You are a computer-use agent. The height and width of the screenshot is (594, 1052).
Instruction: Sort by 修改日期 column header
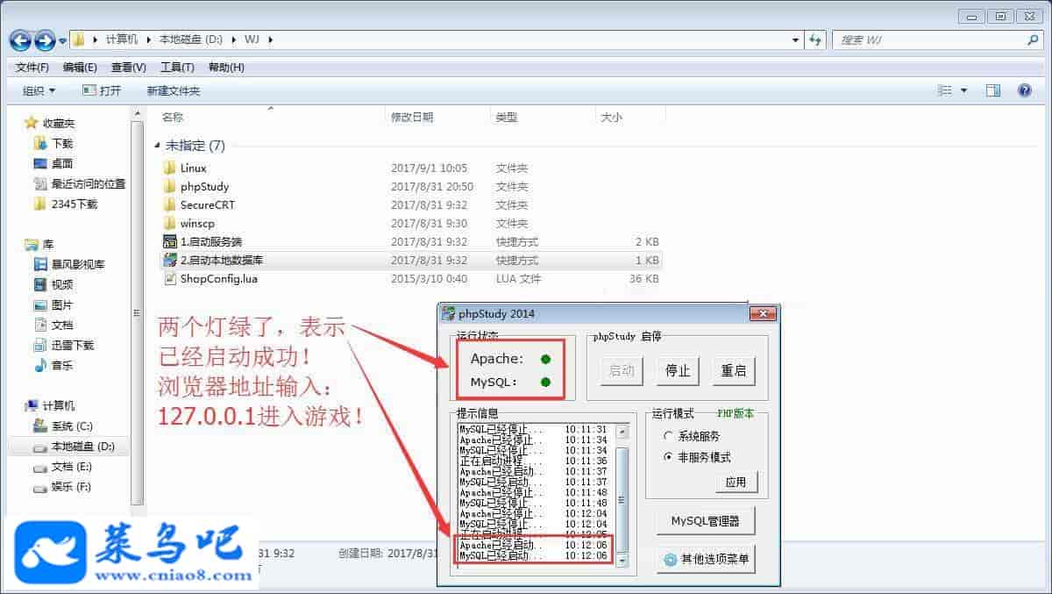412,117
